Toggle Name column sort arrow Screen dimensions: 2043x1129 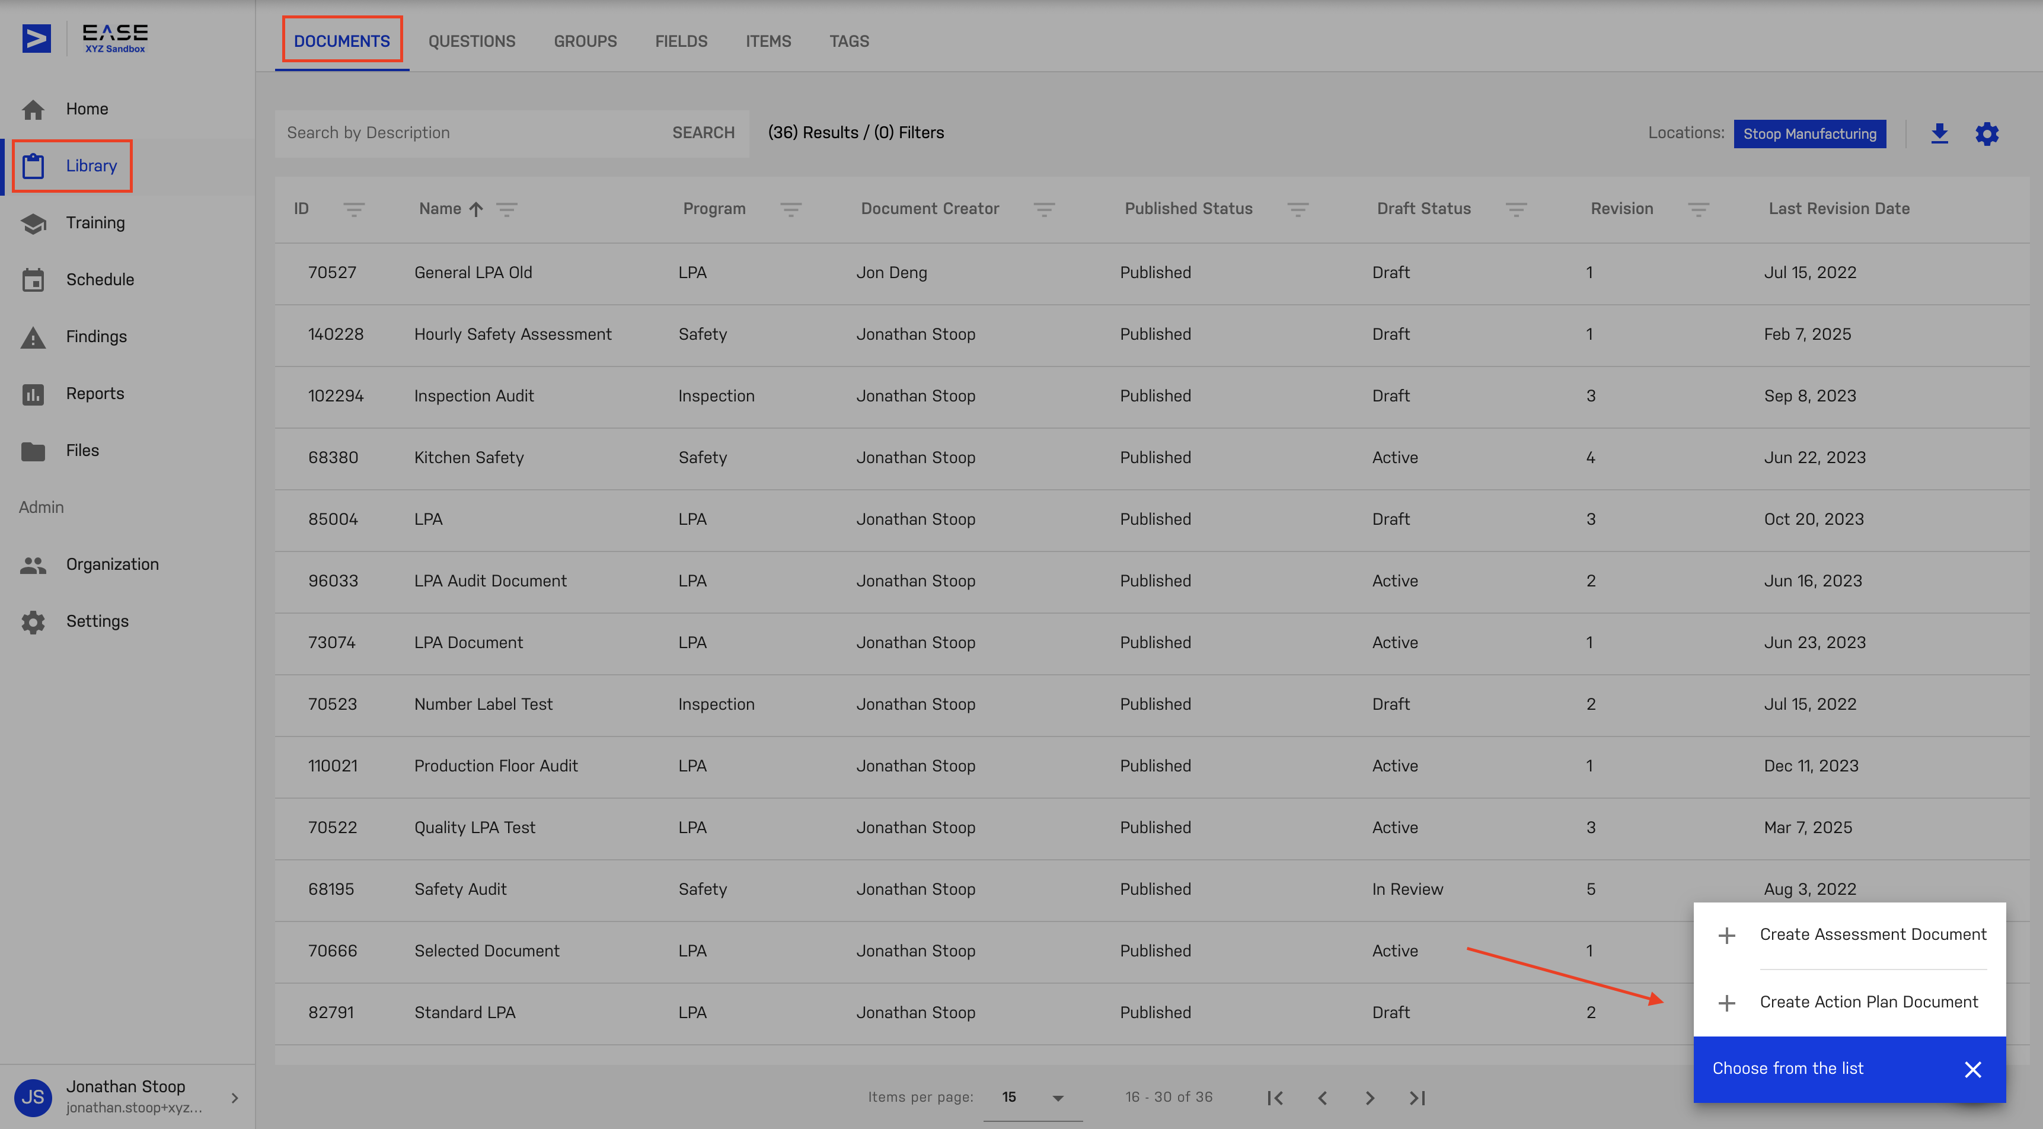pyautogui.click(x=476, y=209)
